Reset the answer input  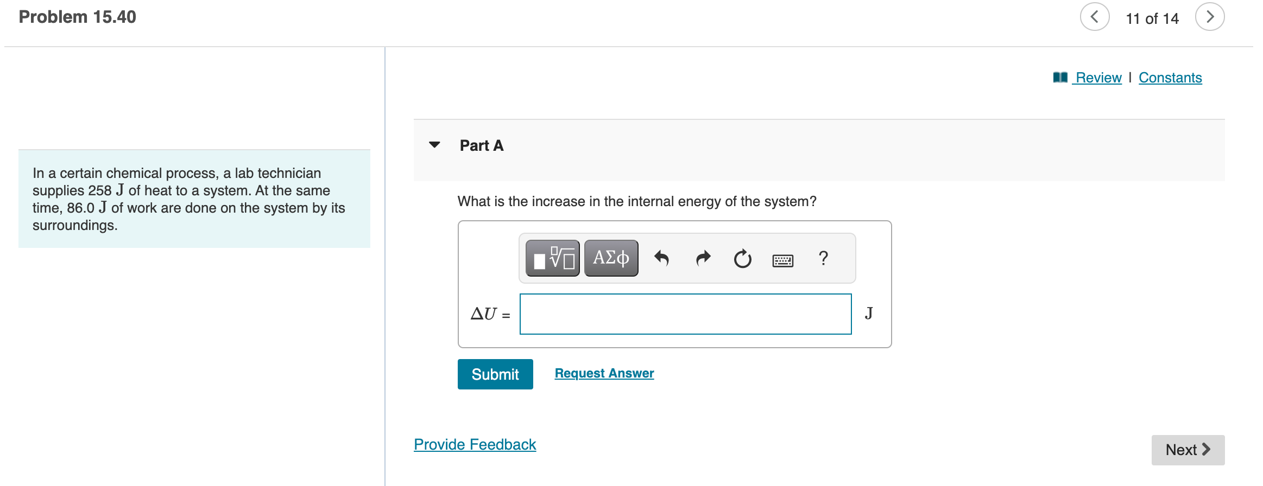742,258
